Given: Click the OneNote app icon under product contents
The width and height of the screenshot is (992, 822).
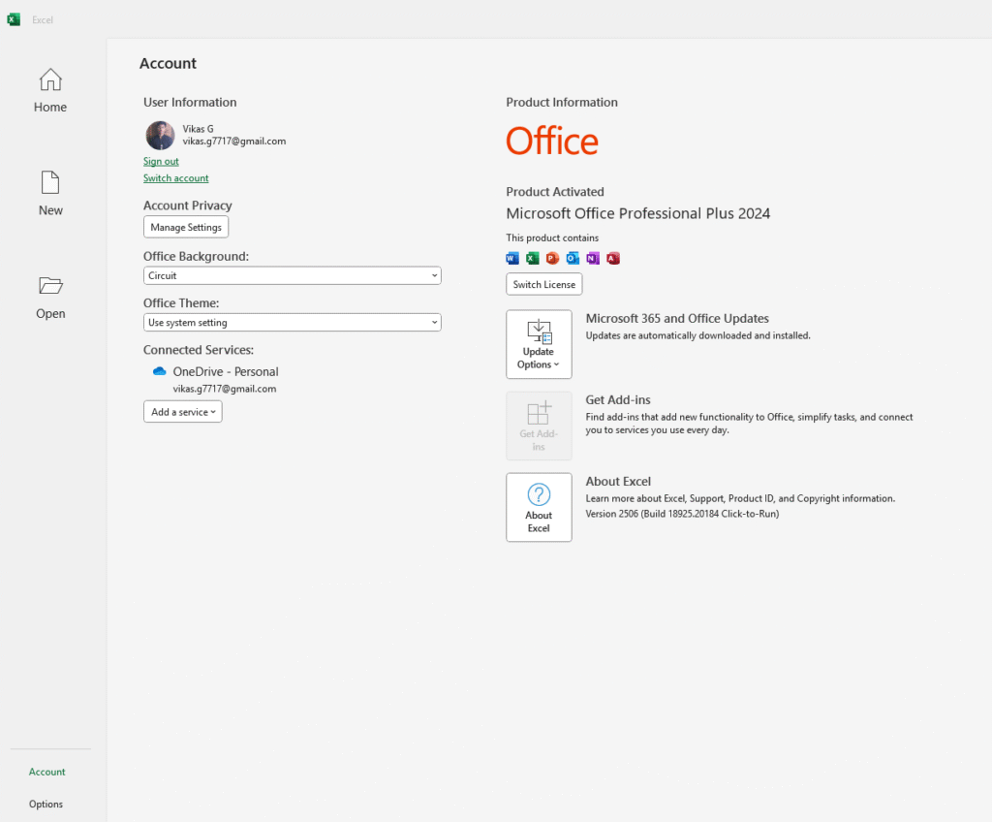Looking at the screenshot, I should click(593, 258).
